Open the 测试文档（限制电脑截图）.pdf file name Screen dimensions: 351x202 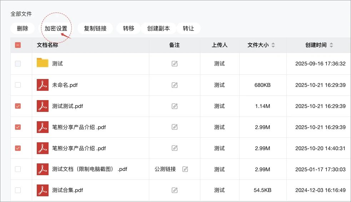tap(89, 169)
